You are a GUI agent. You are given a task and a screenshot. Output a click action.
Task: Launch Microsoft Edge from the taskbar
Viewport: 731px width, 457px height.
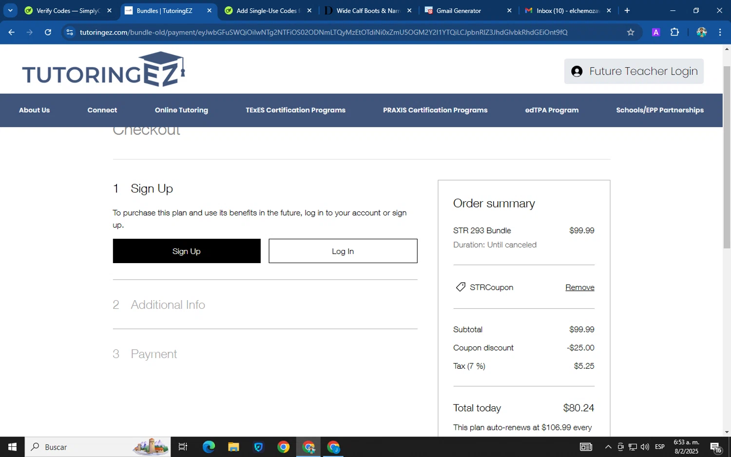[x=209, y=447]
